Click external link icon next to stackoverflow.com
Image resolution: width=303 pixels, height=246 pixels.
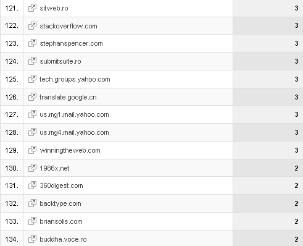[32, 26]
